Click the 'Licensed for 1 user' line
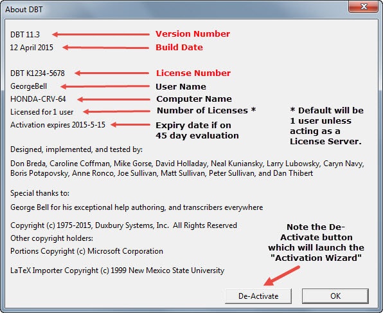The width and height of the screenshot is (383, 313). (42, 112)
